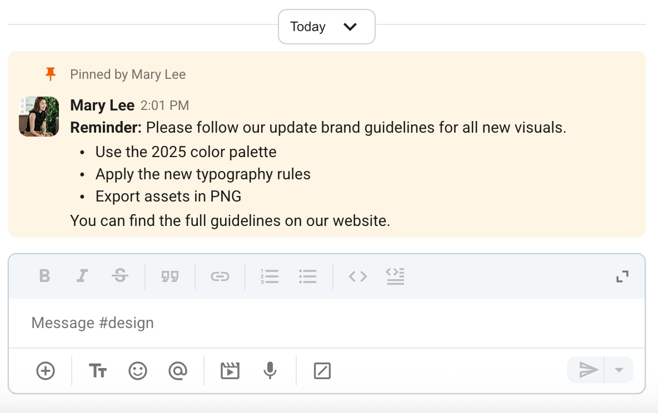The width and height of the screenshot is (658, 413).
Task: Open the canvas drawing tool
Action: click(x=321, y=370)
